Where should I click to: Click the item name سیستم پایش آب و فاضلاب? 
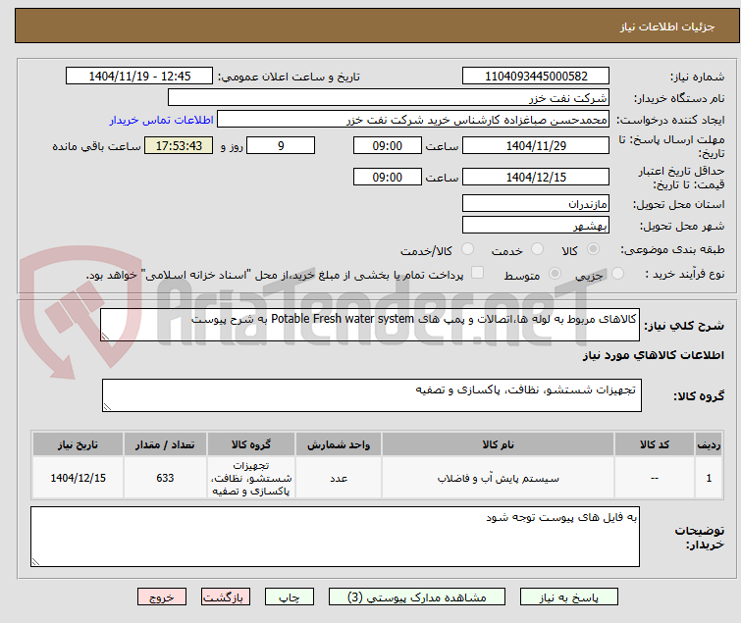pyautogui.click(x=499, y=479)
